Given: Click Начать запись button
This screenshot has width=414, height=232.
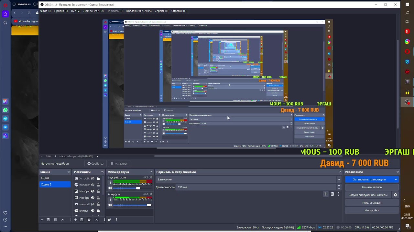Looking at the screenshot, I should 372,187.
